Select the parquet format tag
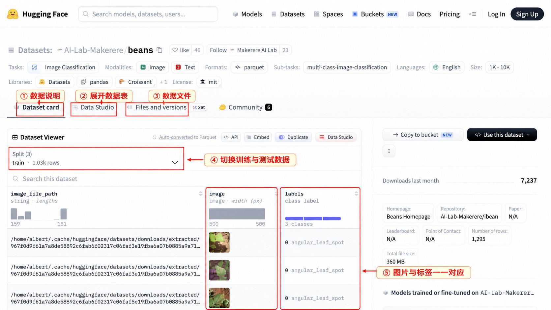The height and width of the screenshot is (310, 551). point(249,67)
